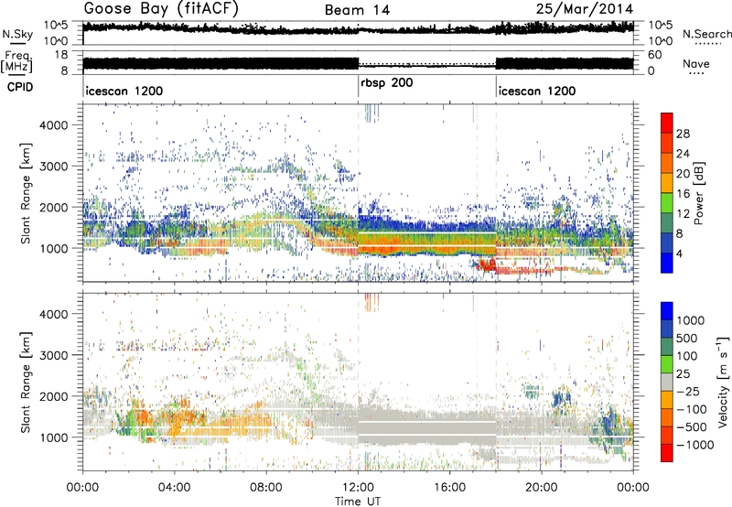Click the 'Freq. [MHz]' axis label

(16, 62)
